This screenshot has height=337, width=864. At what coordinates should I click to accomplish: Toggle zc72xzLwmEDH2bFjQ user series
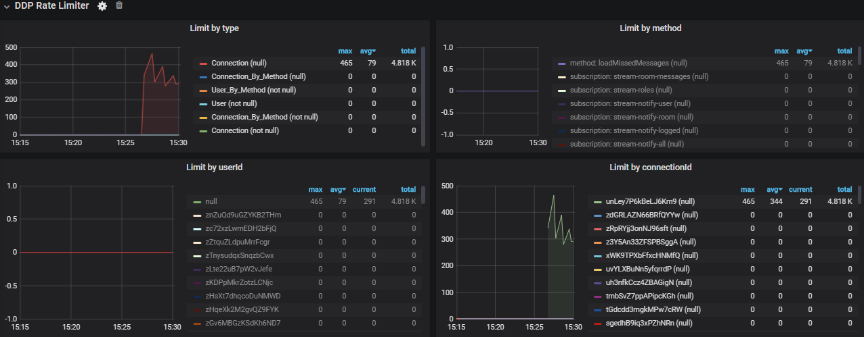[241, 228]
